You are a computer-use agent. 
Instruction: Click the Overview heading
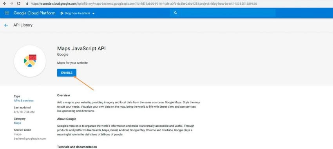pyautogui.click(x=63, y=95)
